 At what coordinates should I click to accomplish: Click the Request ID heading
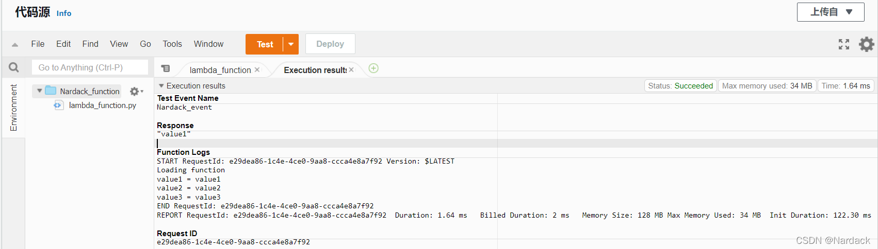tap(177, 234)
